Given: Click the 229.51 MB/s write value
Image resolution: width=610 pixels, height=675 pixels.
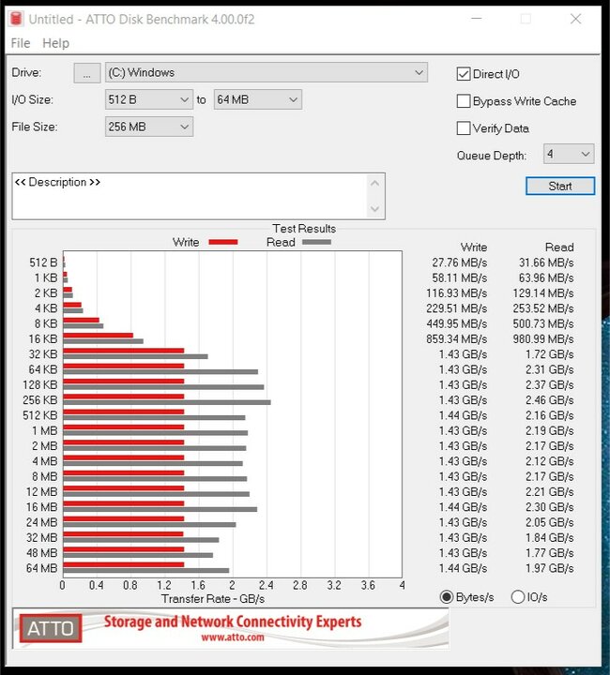Looking at the screenshot, I should [x=457, y=308].
